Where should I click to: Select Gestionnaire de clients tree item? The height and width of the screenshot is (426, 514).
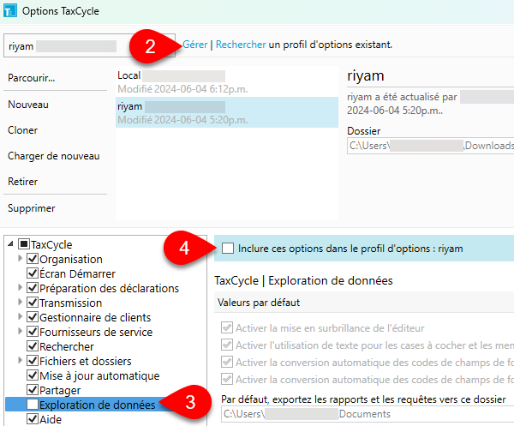[95, 317]
